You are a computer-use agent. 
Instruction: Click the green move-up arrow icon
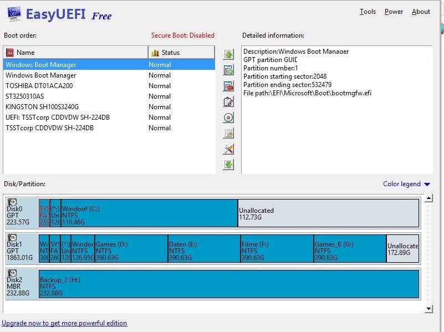point(228,54)
